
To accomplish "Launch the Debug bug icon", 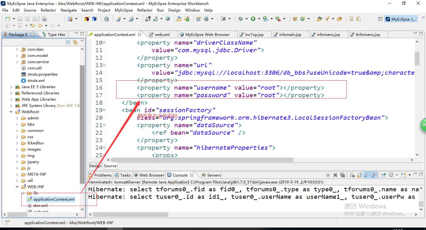I will 241,19.
